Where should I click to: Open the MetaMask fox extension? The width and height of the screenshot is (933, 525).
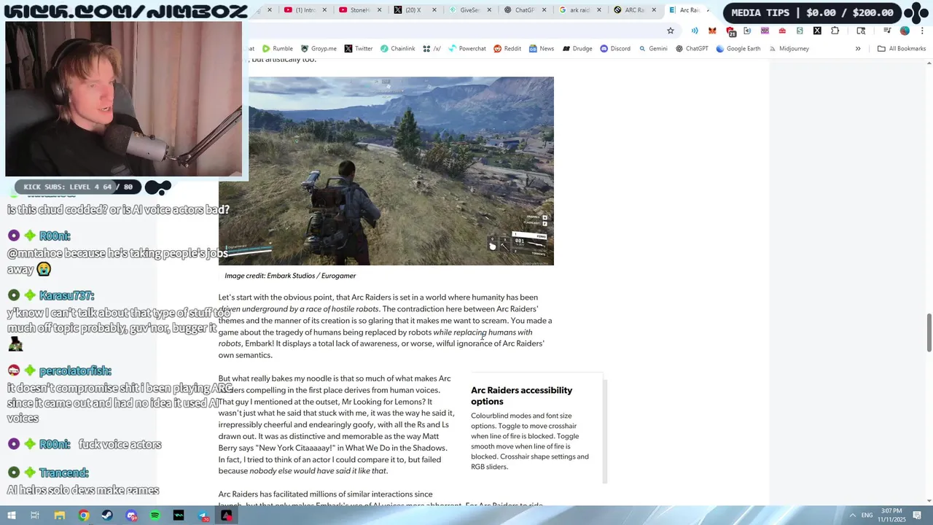tap(712, 31)
